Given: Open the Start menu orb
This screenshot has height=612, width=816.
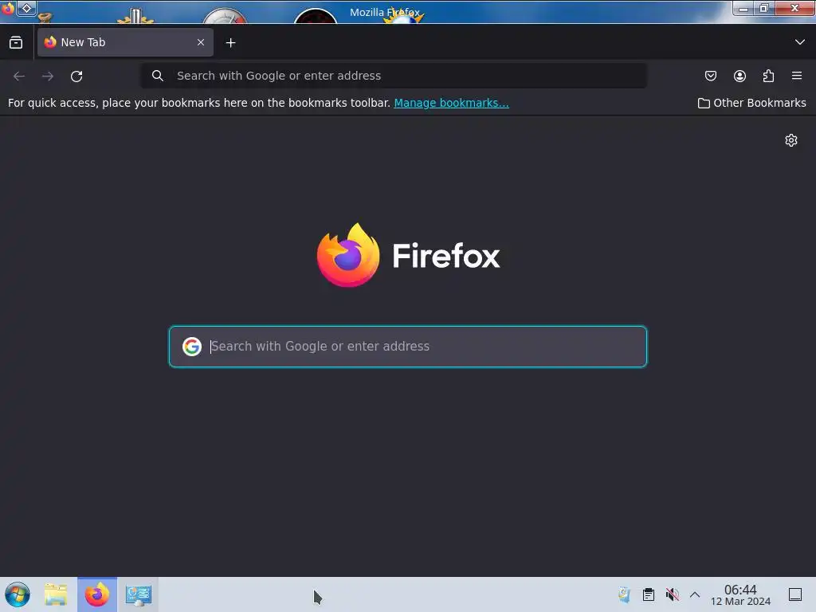Looking at the screenshot, I should click(x=18, y=594).
